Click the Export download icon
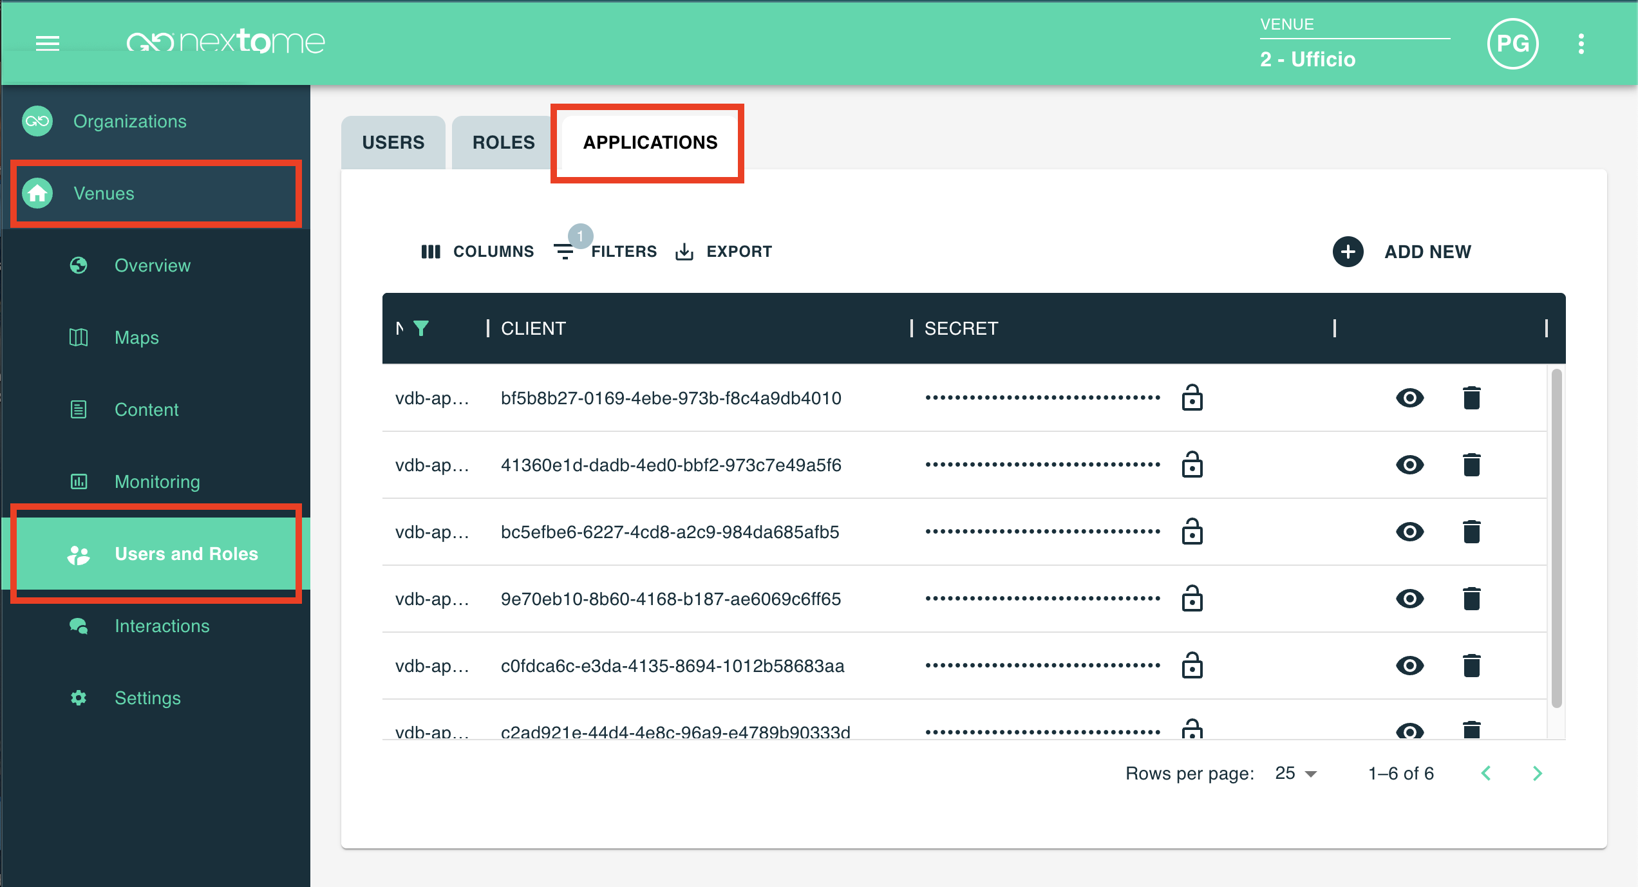This screenshot has width=1638, height=887. pyautogui.click(x=684, y=251)
